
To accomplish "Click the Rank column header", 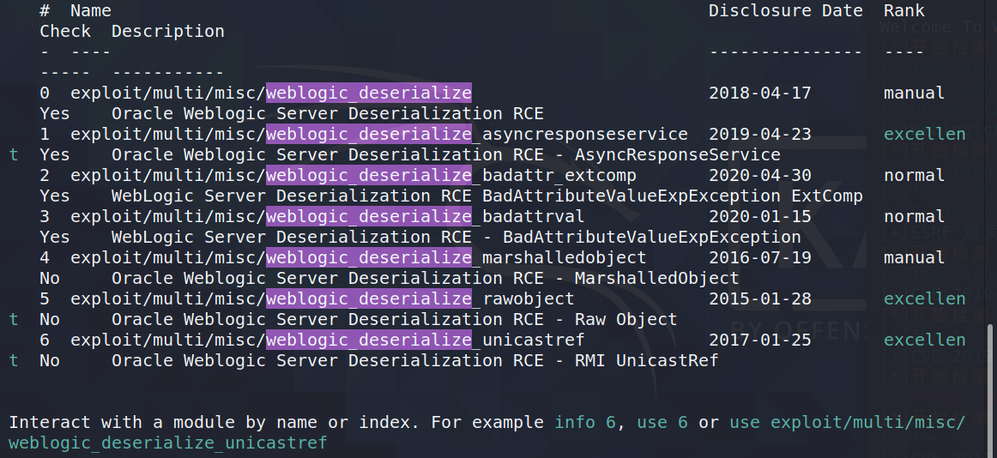I will point(904,11).
